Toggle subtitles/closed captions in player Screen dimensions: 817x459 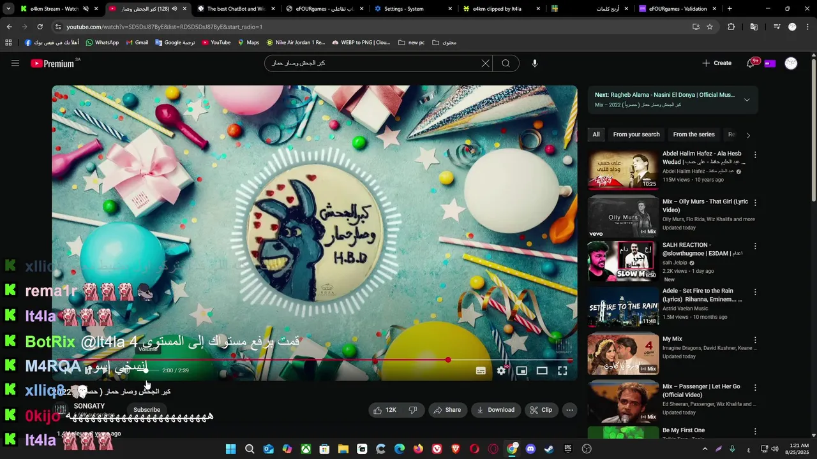481,370
